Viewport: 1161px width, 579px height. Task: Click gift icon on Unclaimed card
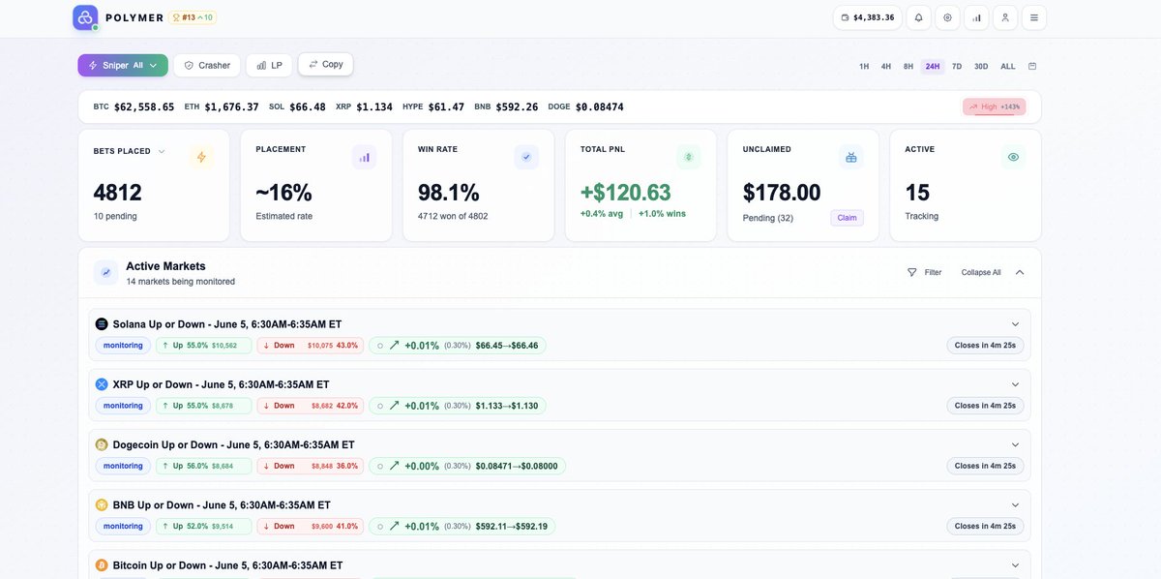point(851,157)
